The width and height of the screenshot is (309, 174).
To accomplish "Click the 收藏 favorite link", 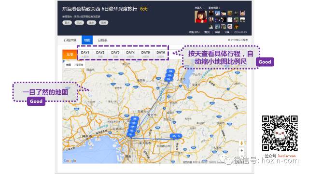I will (217, 32).
